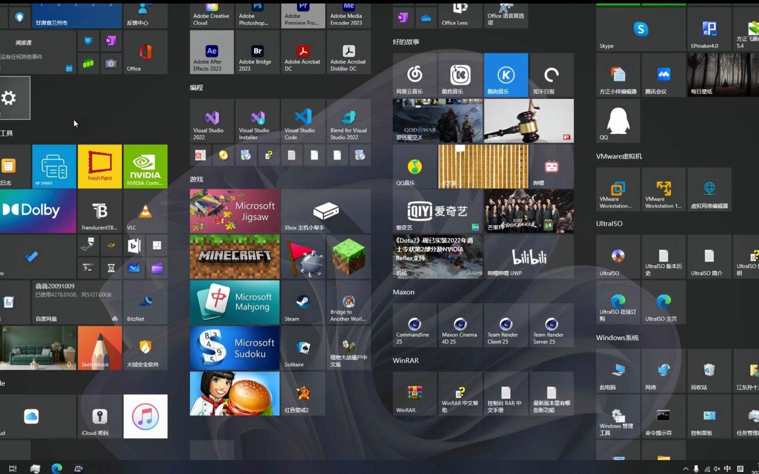Open Maxon Cinema 4D 25
This screenshot has width=759, height=474.
[460, 325]
